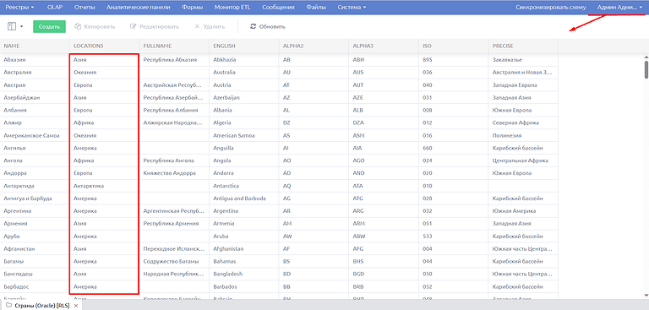Click the Копировать button
Viewport: 649px width, 310px height.
click(95, 26)
